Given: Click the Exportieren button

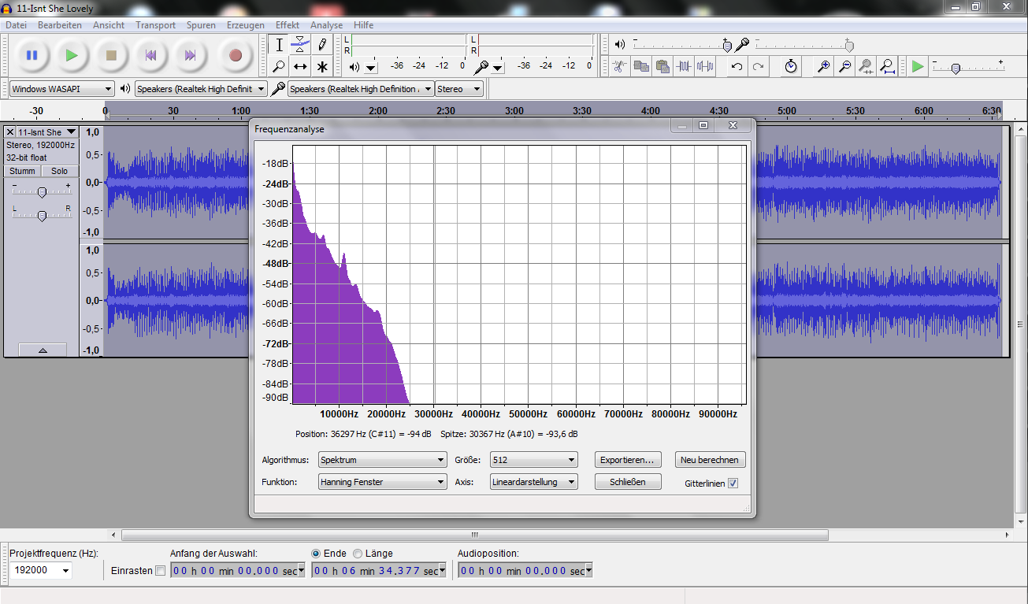Looking at the screenshot, I should [627, 460].
